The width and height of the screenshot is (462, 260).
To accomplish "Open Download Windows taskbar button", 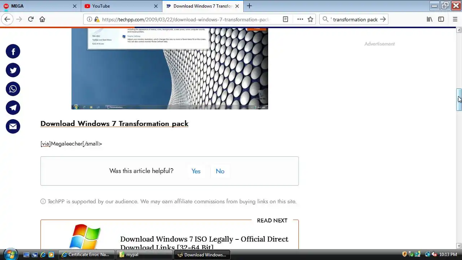I will [x=202, y=255].
